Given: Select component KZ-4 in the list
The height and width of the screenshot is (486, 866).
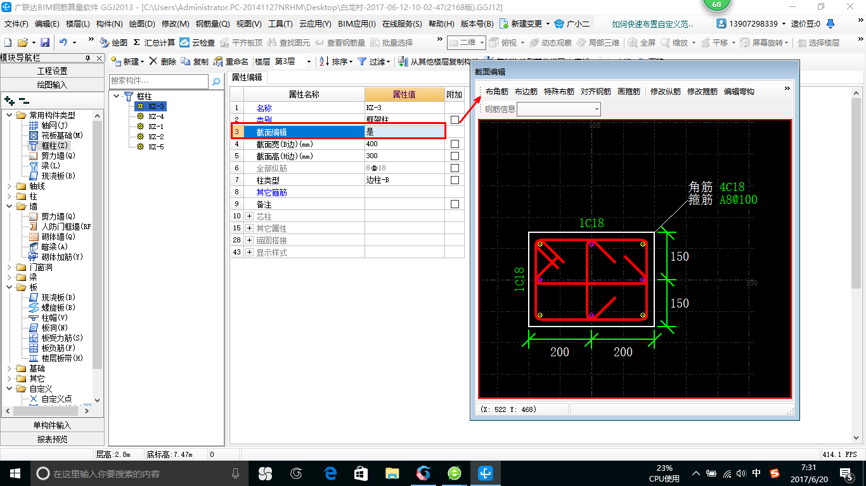Looking at the screenshot, I should [x=150, y=116].
